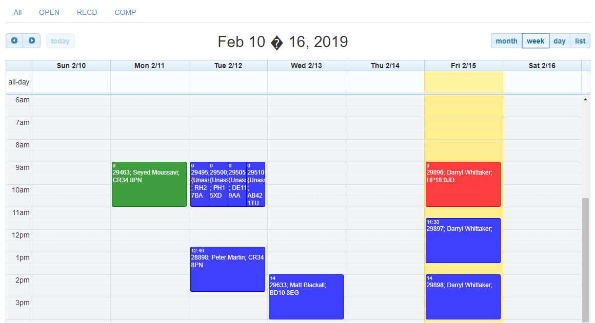Switch to day view
The height and width of the screenshot is (323, 595).
(x=560, y=41)
